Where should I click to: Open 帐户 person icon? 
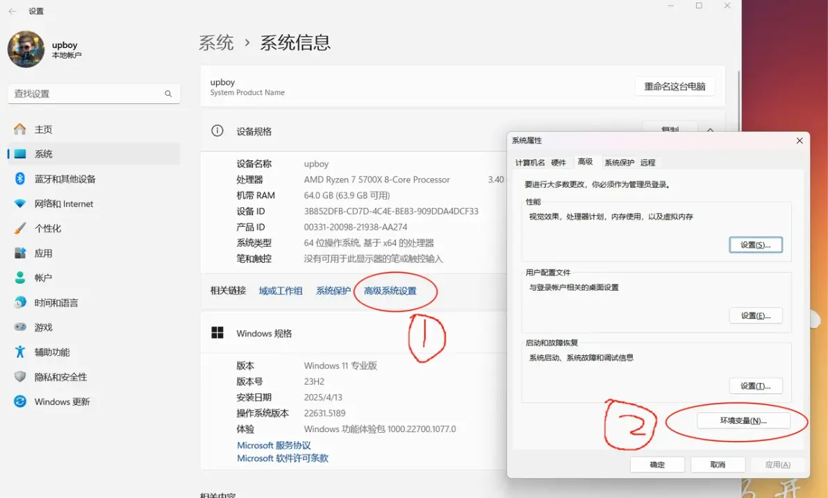click(20, 277)
